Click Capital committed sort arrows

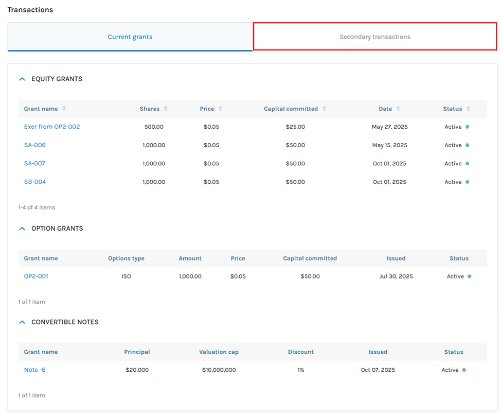324,109
